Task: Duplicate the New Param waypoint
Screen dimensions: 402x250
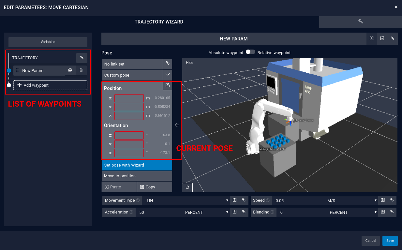Action: pyautogui.click(x=70, y=70)
